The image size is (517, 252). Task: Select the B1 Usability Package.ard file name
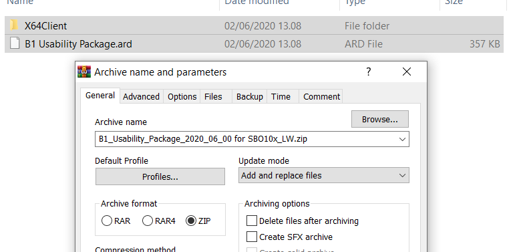[78, 44]
